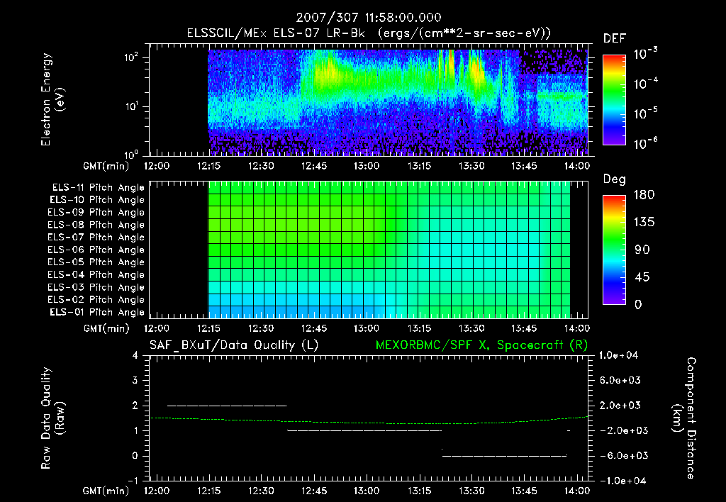The width and height of the screenshot is (726, 502).
Task: Select the ELS-08 Pitch Angle row label
Action: point(96,225)
